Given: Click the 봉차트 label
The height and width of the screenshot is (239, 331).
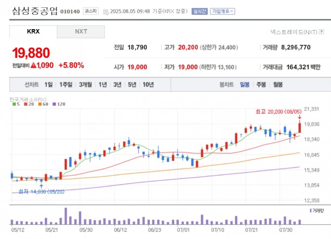Looking at the screenshot, I should [226, 84].
